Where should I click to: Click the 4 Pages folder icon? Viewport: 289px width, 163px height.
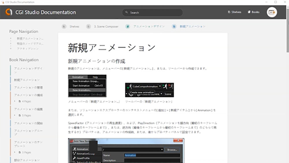20,101
